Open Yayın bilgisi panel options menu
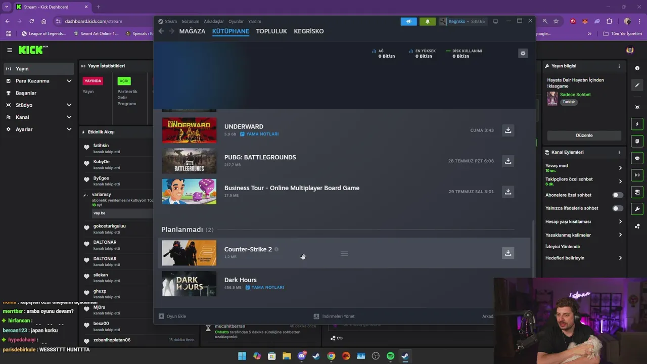The height and width of the screenshot is (364, 647). pos(619,66)
